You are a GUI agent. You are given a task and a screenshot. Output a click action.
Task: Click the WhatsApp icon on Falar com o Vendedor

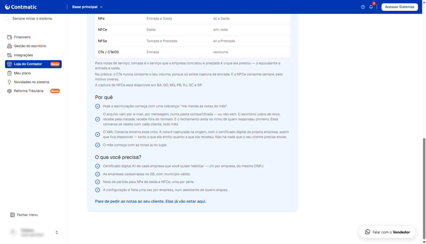coord(367,232)
